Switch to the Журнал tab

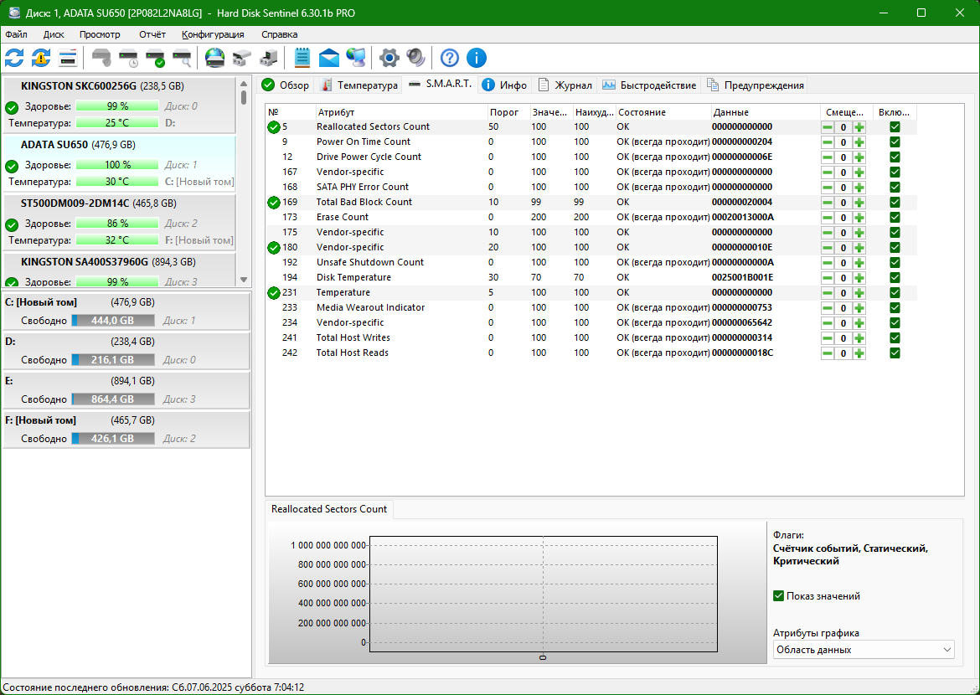click(565, 85)
